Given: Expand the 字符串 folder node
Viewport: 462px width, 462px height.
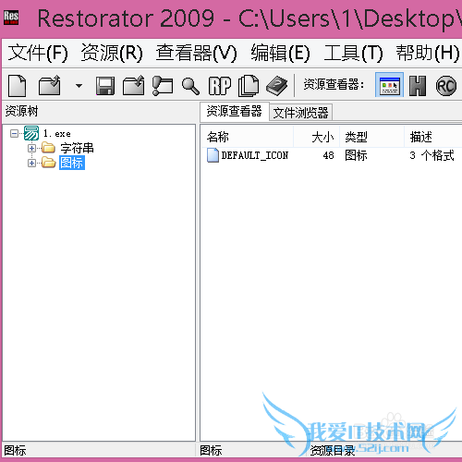Looking at the screenshot, I should (x=31, y=148).
